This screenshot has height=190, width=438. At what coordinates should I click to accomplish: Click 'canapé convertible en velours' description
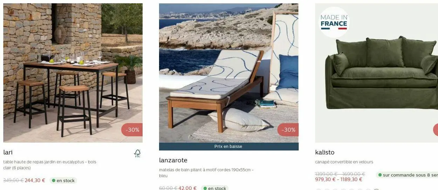[344, 162]
